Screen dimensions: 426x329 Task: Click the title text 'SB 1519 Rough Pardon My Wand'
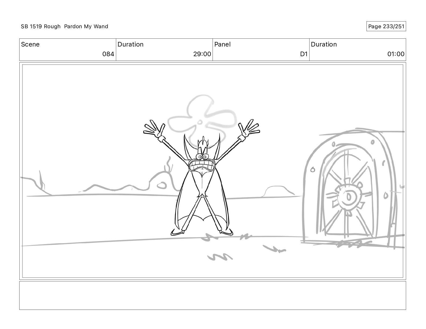(65, 26)
